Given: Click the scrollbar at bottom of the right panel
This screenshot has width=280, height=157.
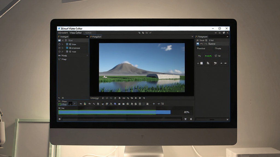Looking at the screenshot, I should tap(212, 119).
